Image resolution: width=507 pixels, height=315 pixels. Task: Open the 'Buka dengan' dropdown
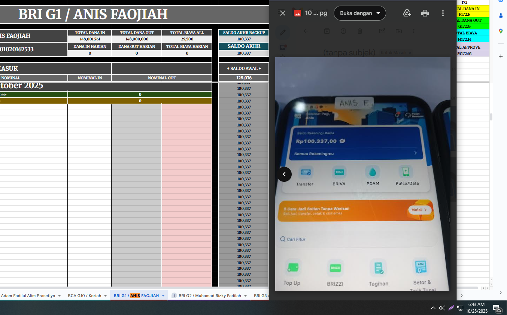tap(360, 13)
